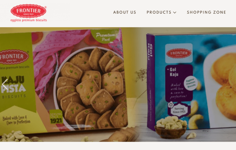Viewport: 236px width, 150px height.
Task: Select the 'eggless premium biscuits' tagline under logo
Action: point(29,20)
